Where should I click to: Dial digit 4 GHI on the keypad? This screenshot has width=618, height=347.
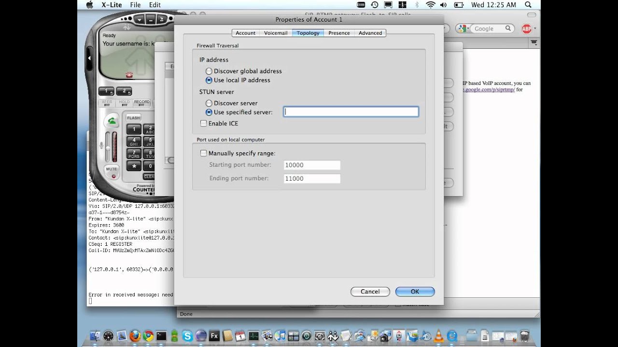[134, 142]
